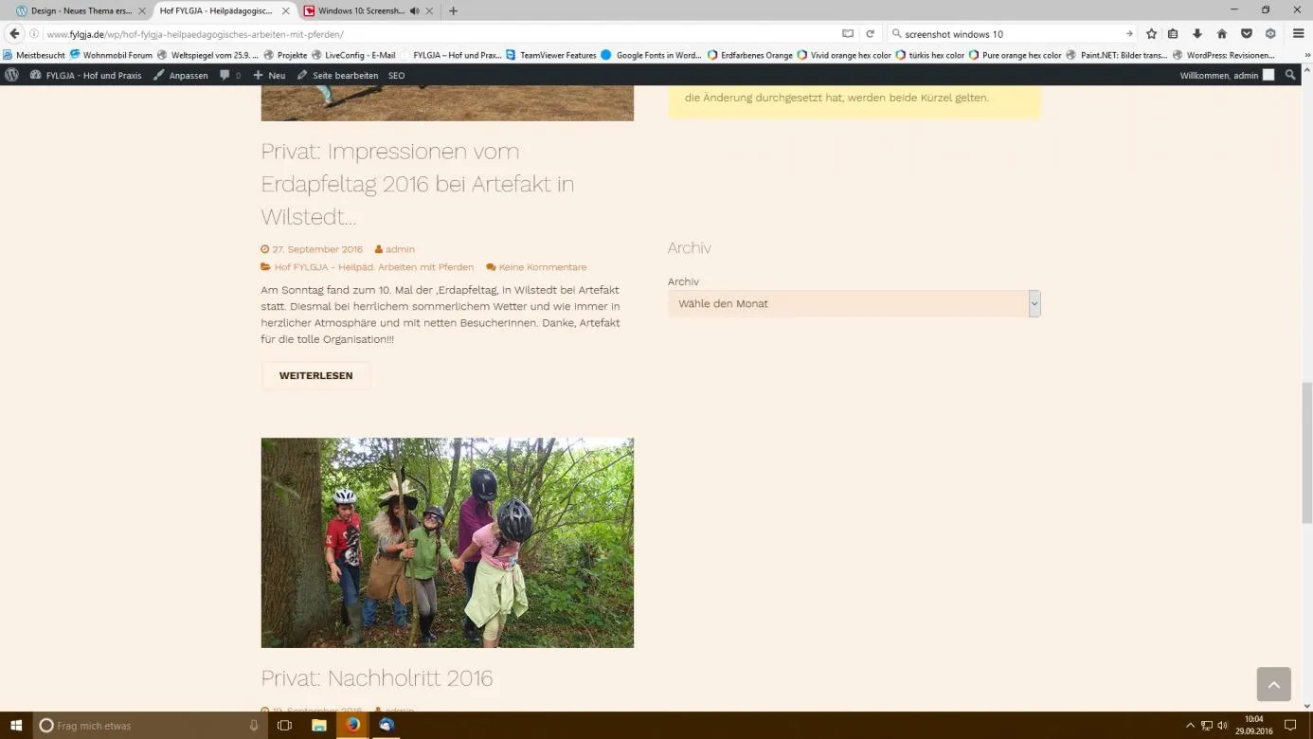Show hidden system tray icons
Viewport: 1313px width, 739px height.
pos(1191,726)
